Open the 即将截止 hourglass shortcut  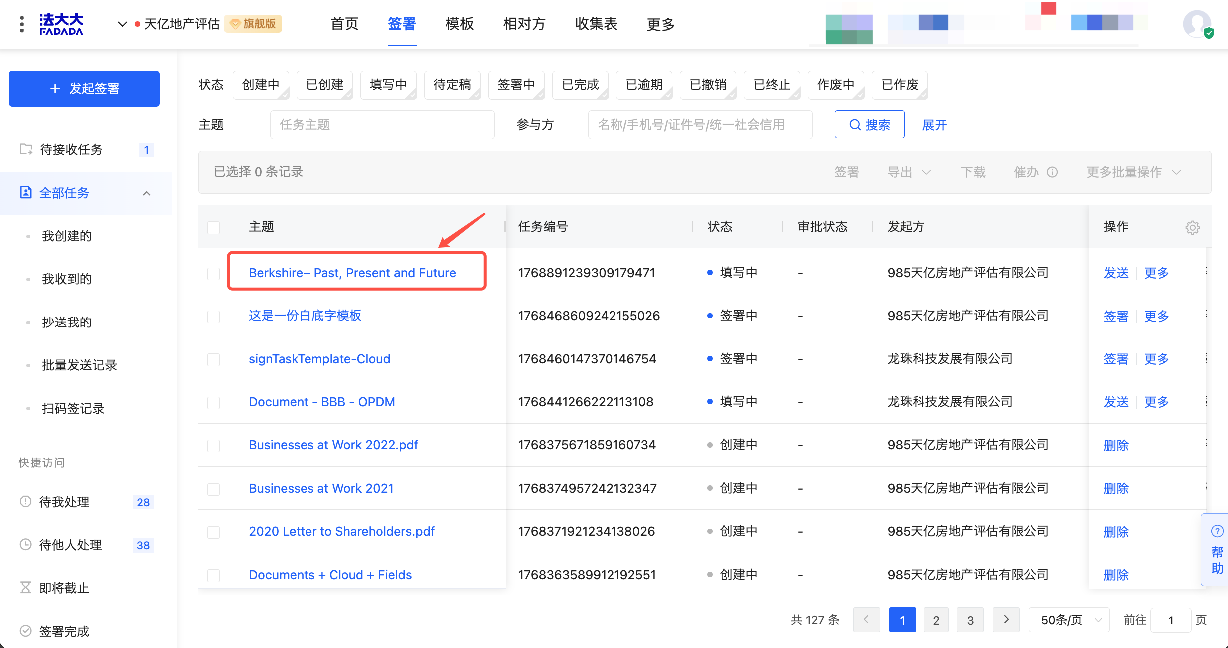click(x=25, y=588)
